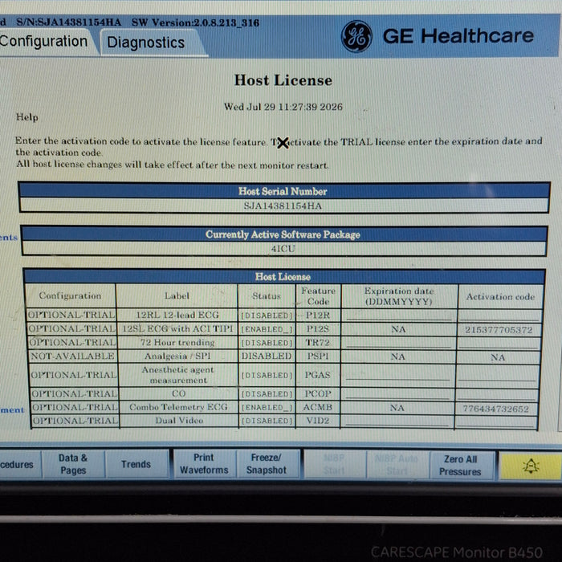This screenshot has width=562, height=562.
Task: Click the Analgesia / SPI label
Action: tap(177, 356)
